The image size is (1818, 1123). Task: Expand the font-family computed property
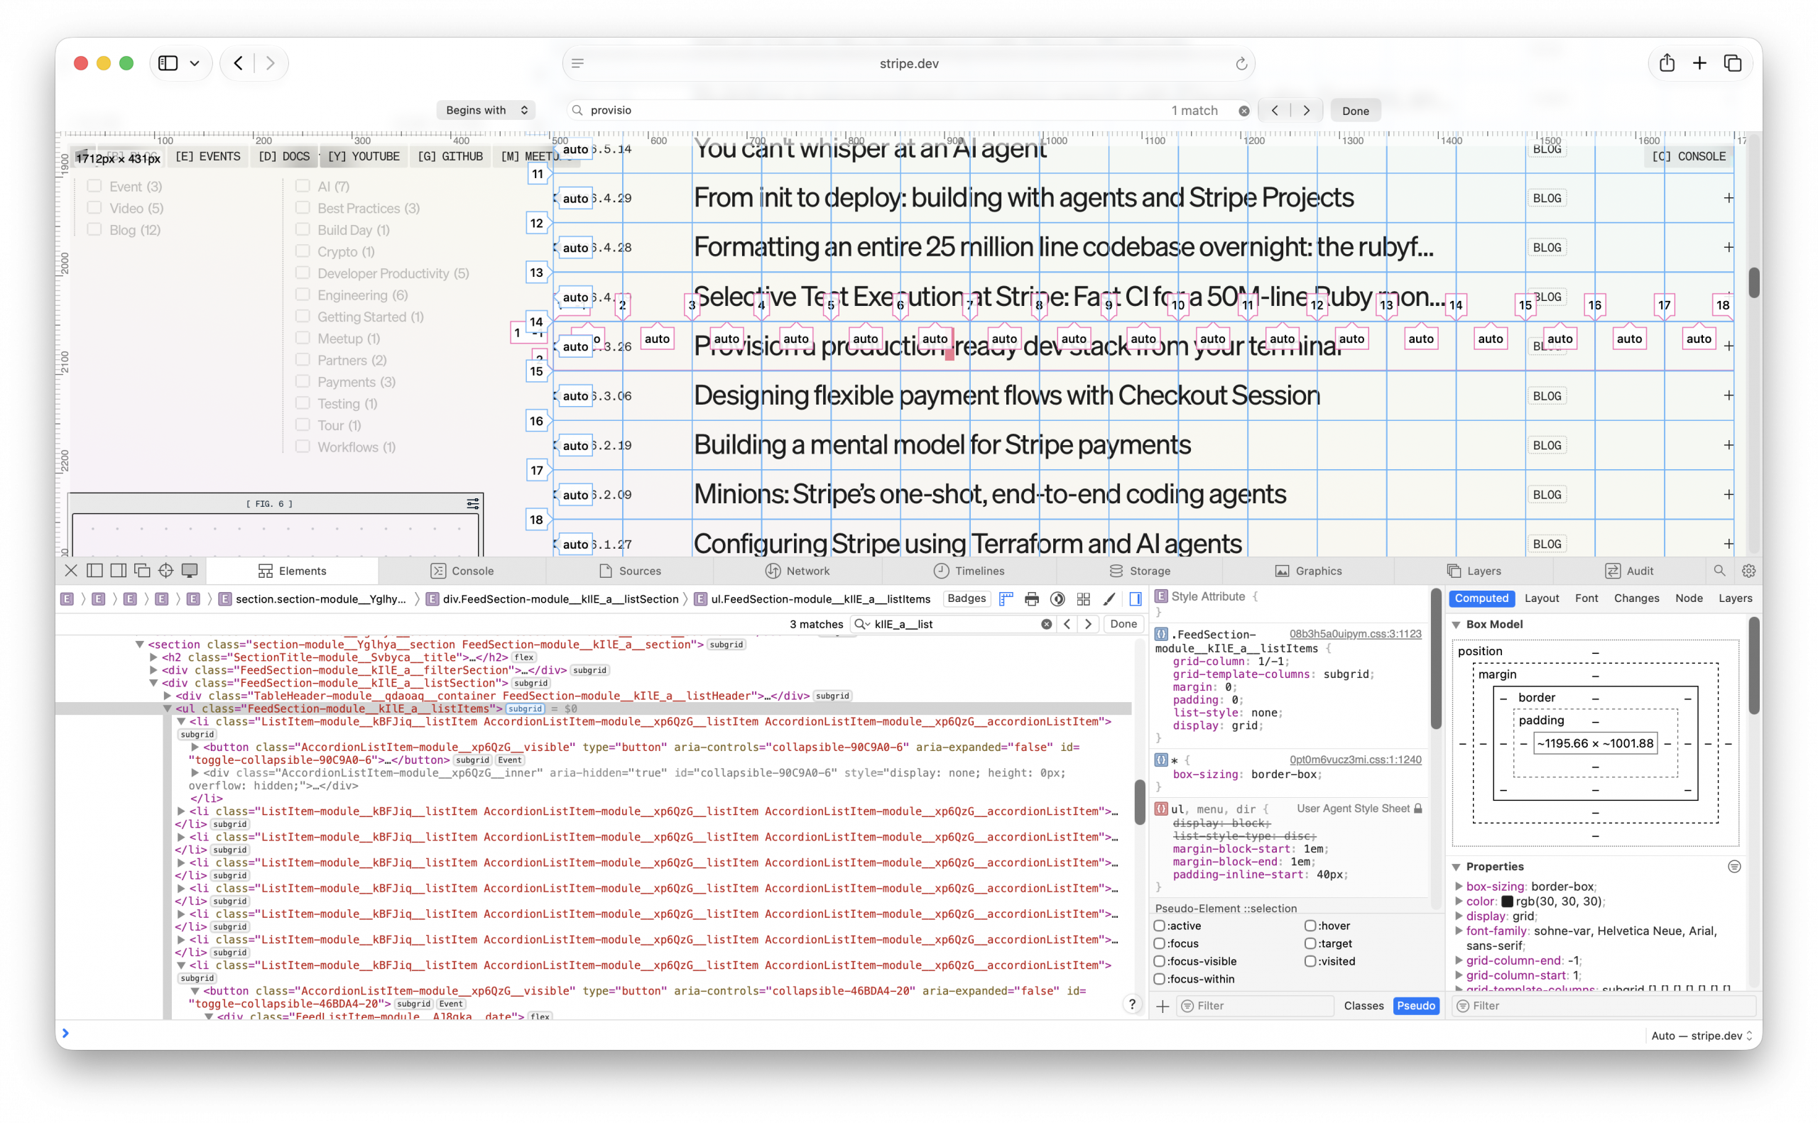click(x=1459, y=931)
